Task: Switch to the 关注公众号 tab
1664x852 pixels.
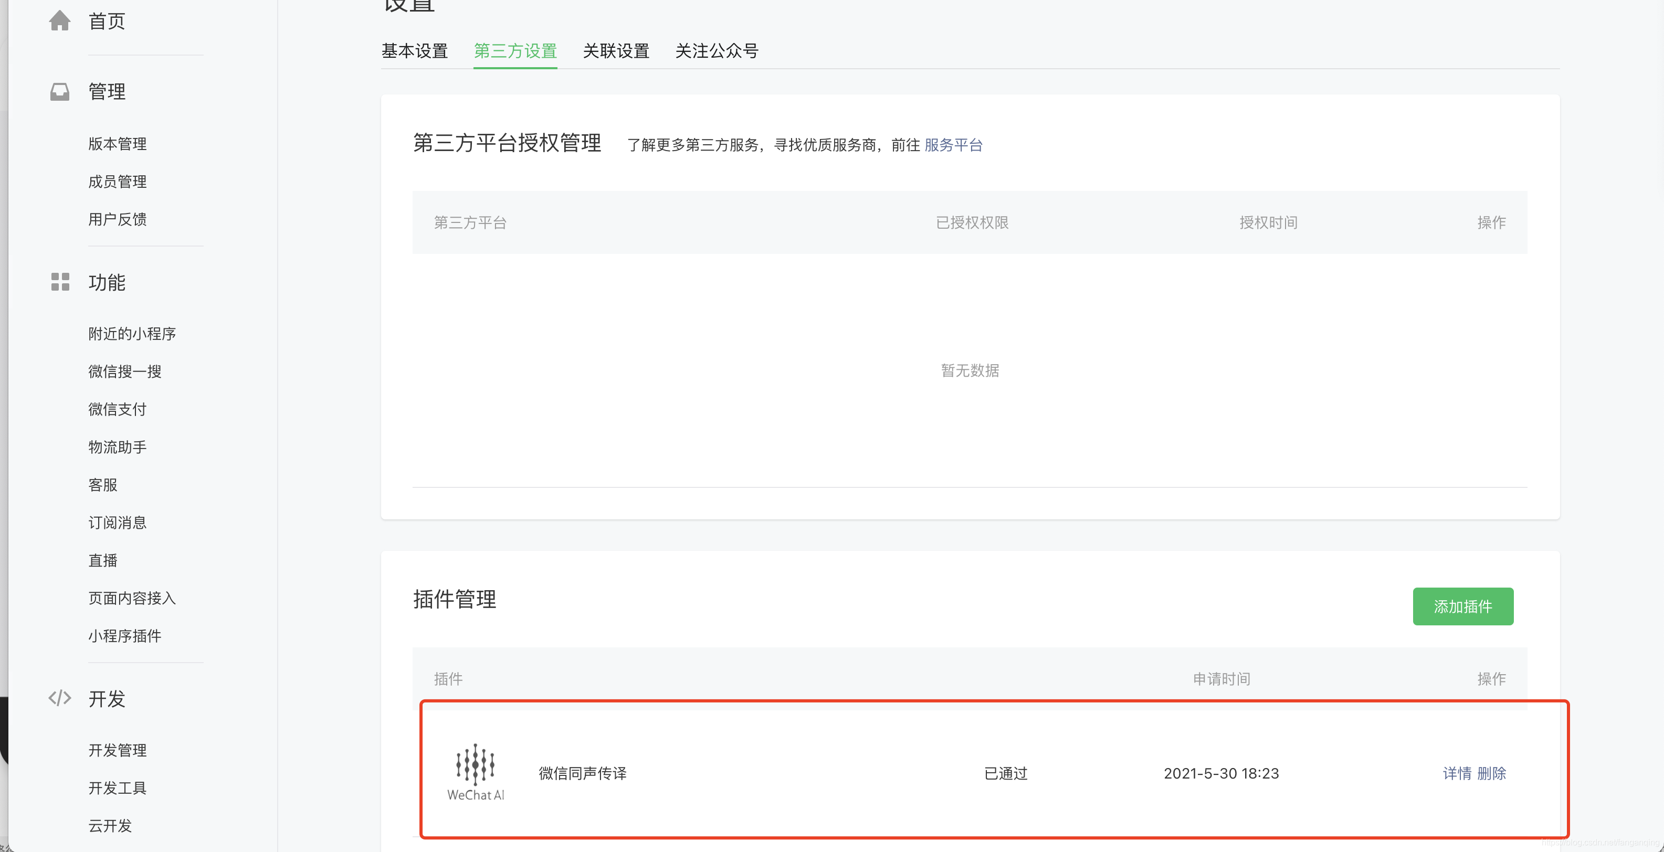Action: 717,51
